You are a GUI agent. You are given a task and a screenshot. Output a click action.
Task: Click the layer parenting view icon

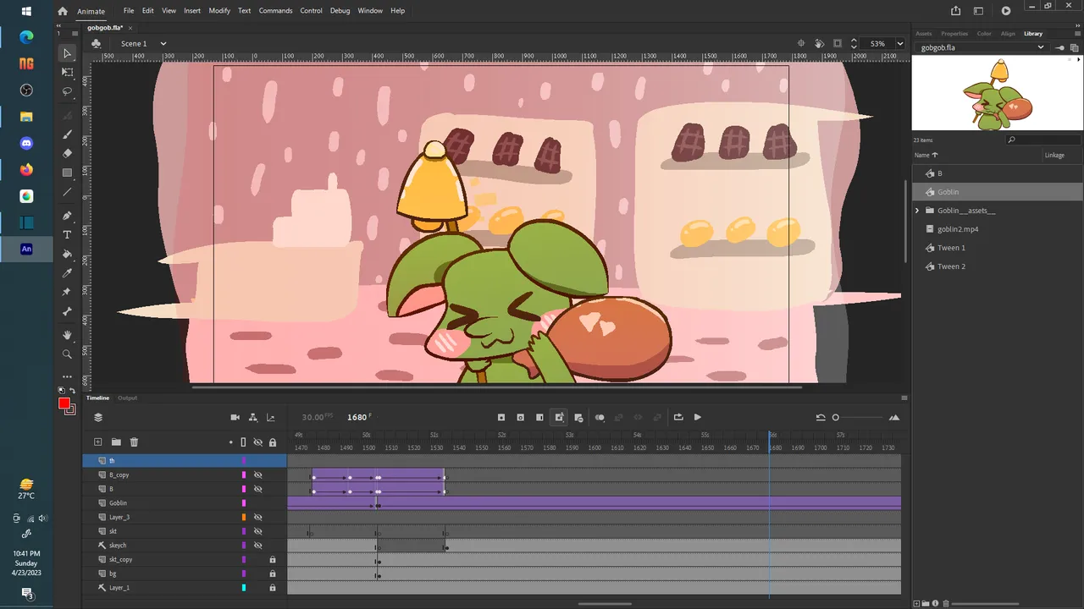(x=253, y=417)
